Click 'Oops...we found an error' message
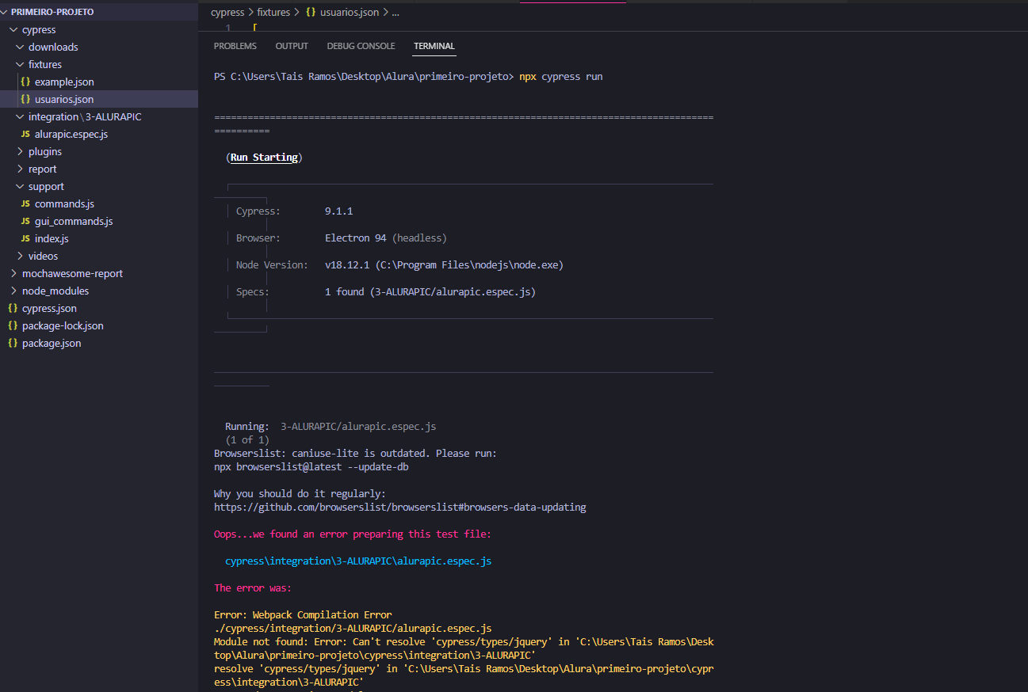Image resolution: width=1028 pixels, height=692 pixels. [353, 534]
